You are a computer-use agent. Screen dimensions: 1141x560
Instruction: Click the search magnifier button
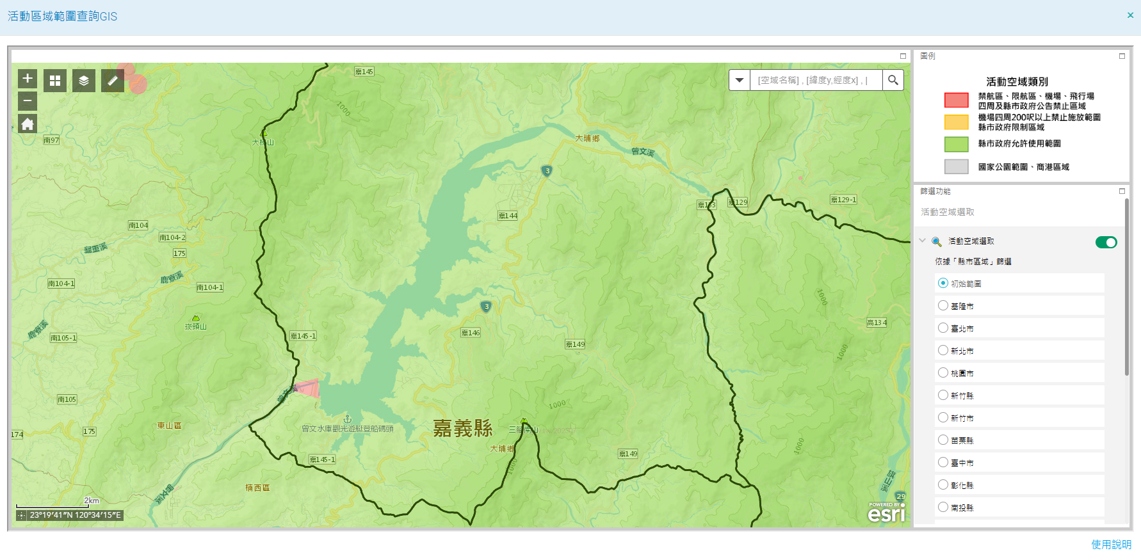coord(893,80)
